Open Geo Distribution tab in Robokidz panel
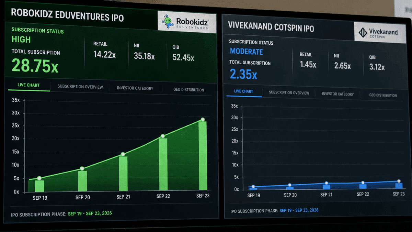This screenshot has width=412, height=232. coord(188,90)
